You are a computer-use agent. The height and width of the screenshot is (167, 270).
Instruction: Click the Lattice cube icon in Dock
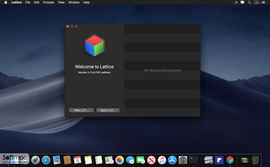pos(230,160)
